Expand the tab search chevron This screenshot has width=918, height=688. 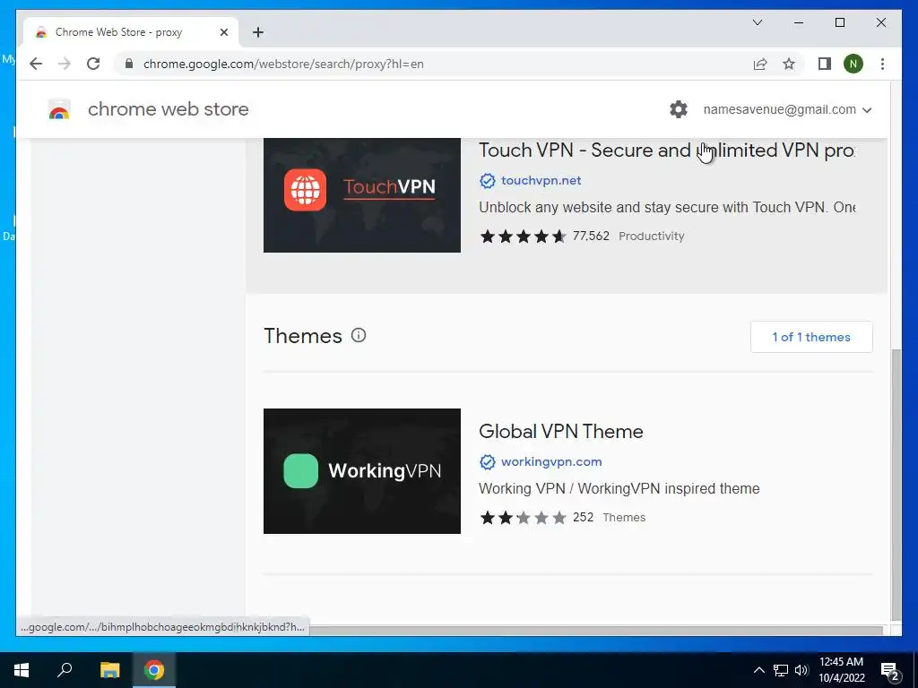point(757,22)
